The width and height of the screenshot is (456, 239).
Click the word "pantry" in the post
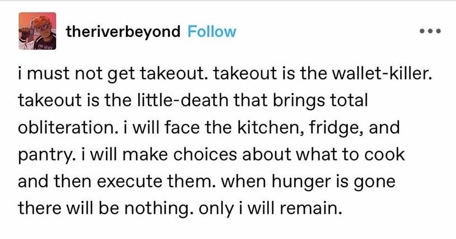click(40, 156)
